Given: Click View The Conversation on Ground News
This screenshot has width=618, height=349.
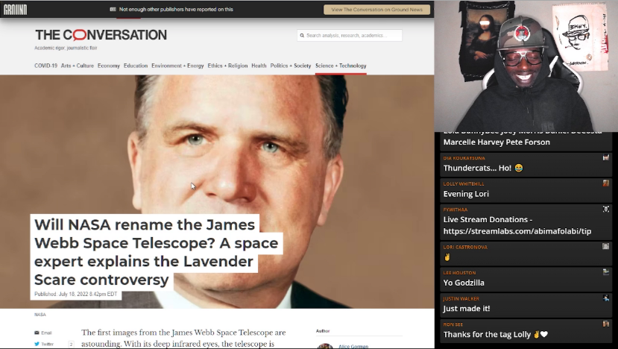Looking at the screenshot, I should pos(376,10).
